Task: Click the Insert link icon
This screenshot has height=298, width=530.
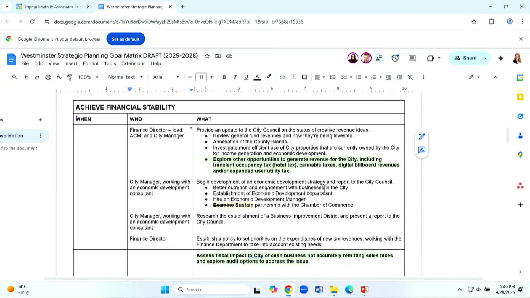Action: tap(282, 77)
